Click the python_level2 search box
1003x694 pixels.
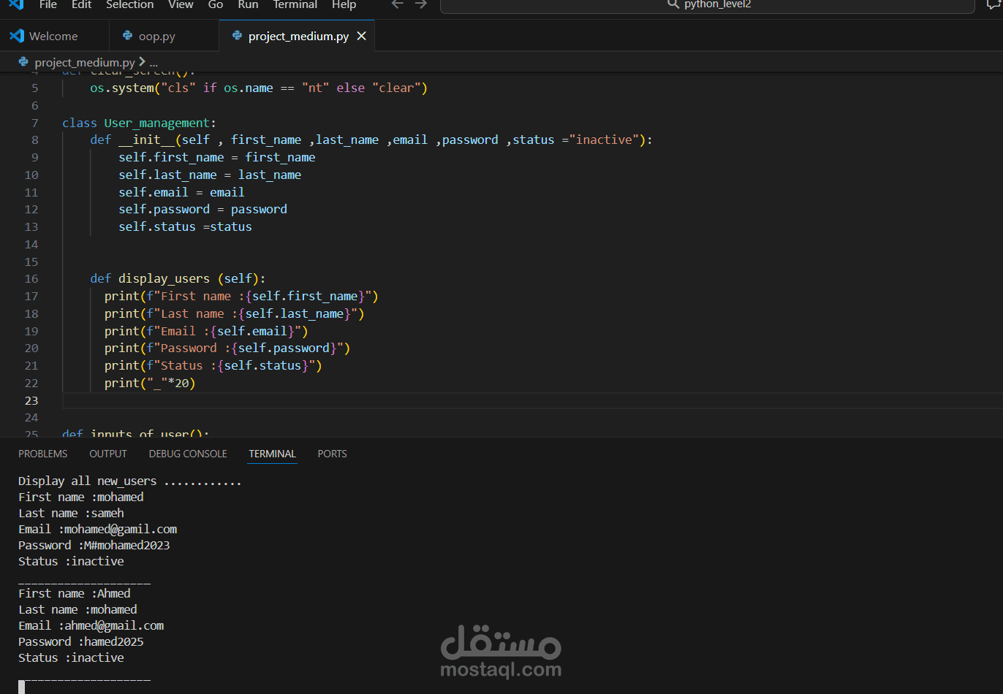(708, 6)
